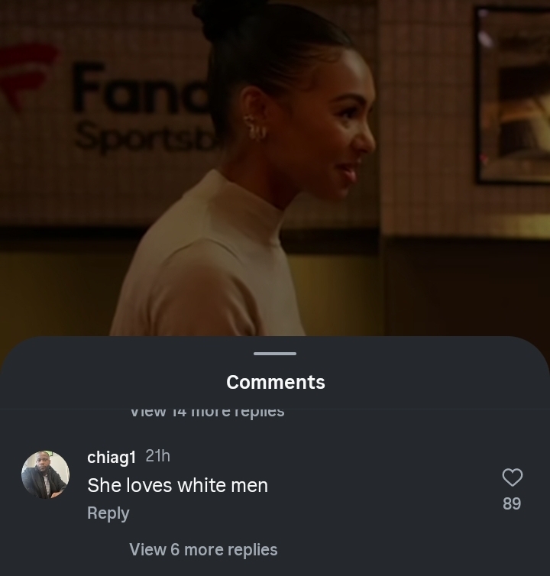Click the Sportsbook text on the wall

[x=144, y=138]
